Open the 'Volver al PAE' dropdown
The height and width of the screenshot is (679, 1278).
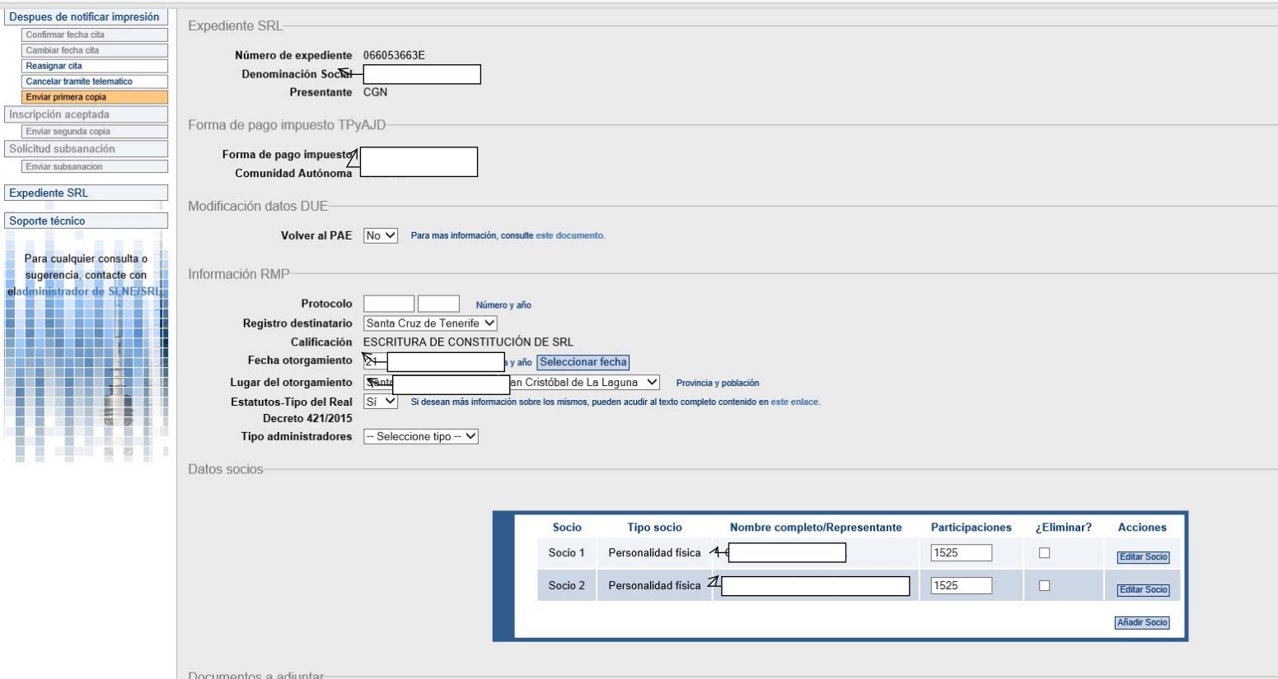click(381, 235)
